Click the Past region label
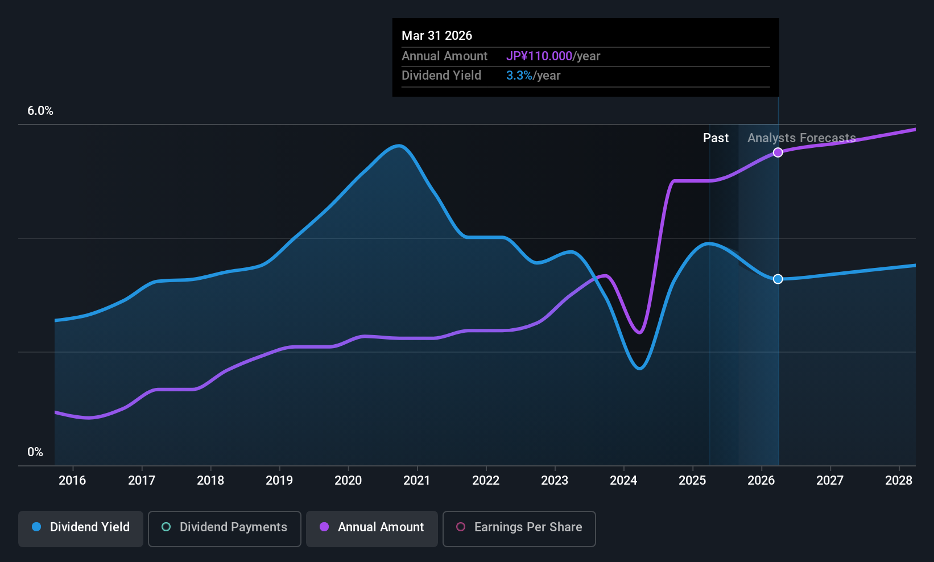 pyautogui.click(x=716, y=138)
